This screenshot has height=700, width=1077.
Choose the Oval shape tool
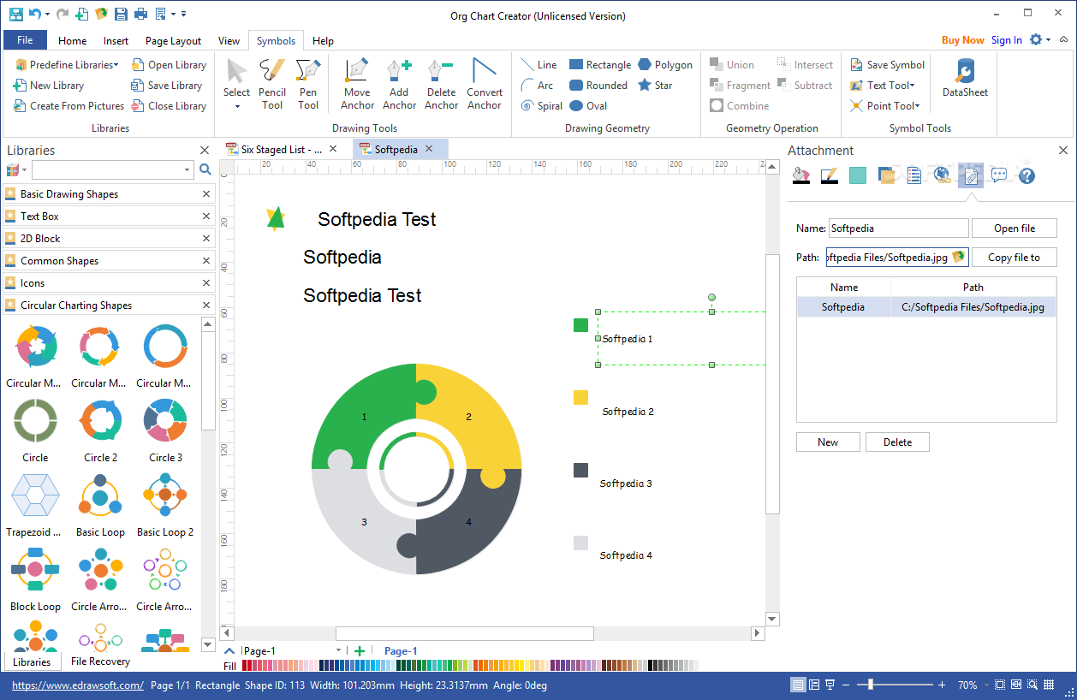click(x=588, y=106)
